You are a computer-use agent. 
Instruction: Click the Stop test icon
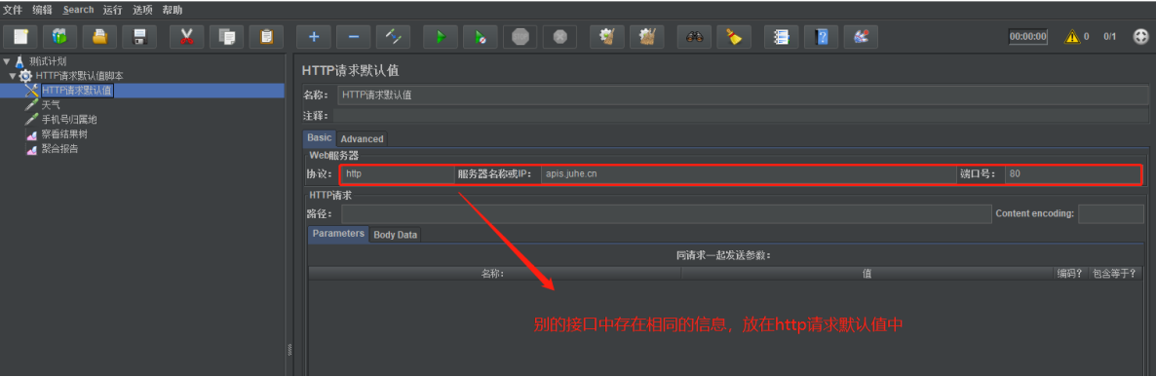(x=520, y=36)
